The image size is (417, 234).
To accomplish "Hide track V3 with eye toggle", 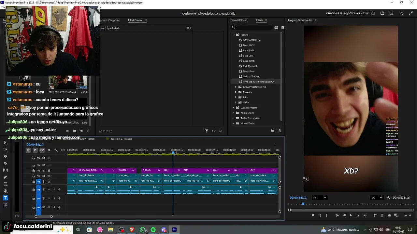I will coord(49,171).
